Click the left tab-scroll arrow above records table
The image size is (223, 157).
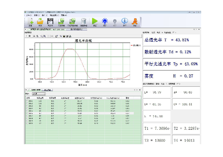click(x=26, y=90)
